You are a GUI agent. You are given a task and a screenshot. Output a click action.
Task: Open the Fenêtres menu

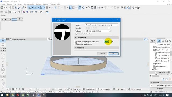point(53,4)
